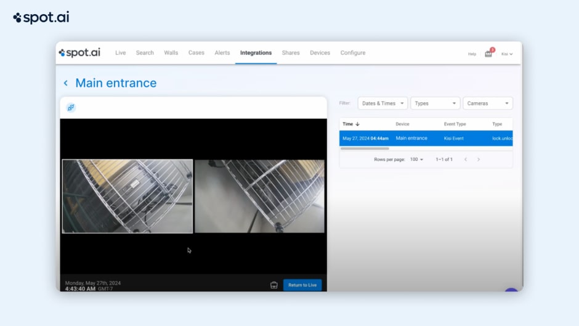Open the gift box notifications icon
The width and height of the screenshot is (579, 326).
488,54
